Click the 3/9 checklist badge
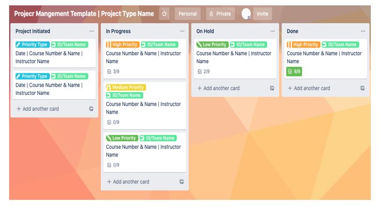 click(113, 72)
